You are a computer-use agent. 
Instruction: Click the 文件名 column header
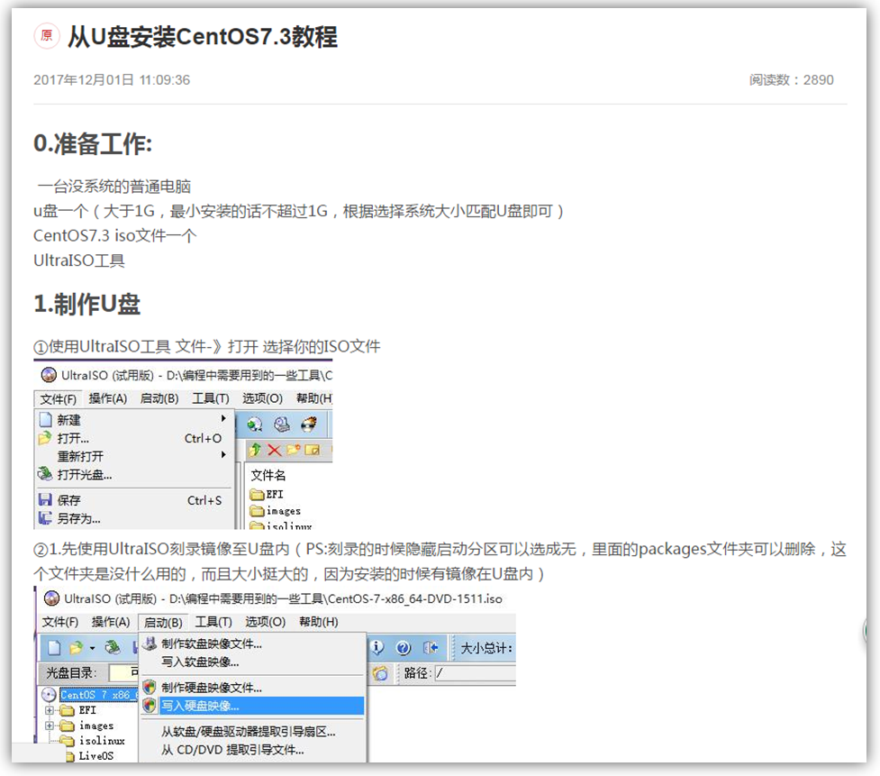click(x=268, y=475)
